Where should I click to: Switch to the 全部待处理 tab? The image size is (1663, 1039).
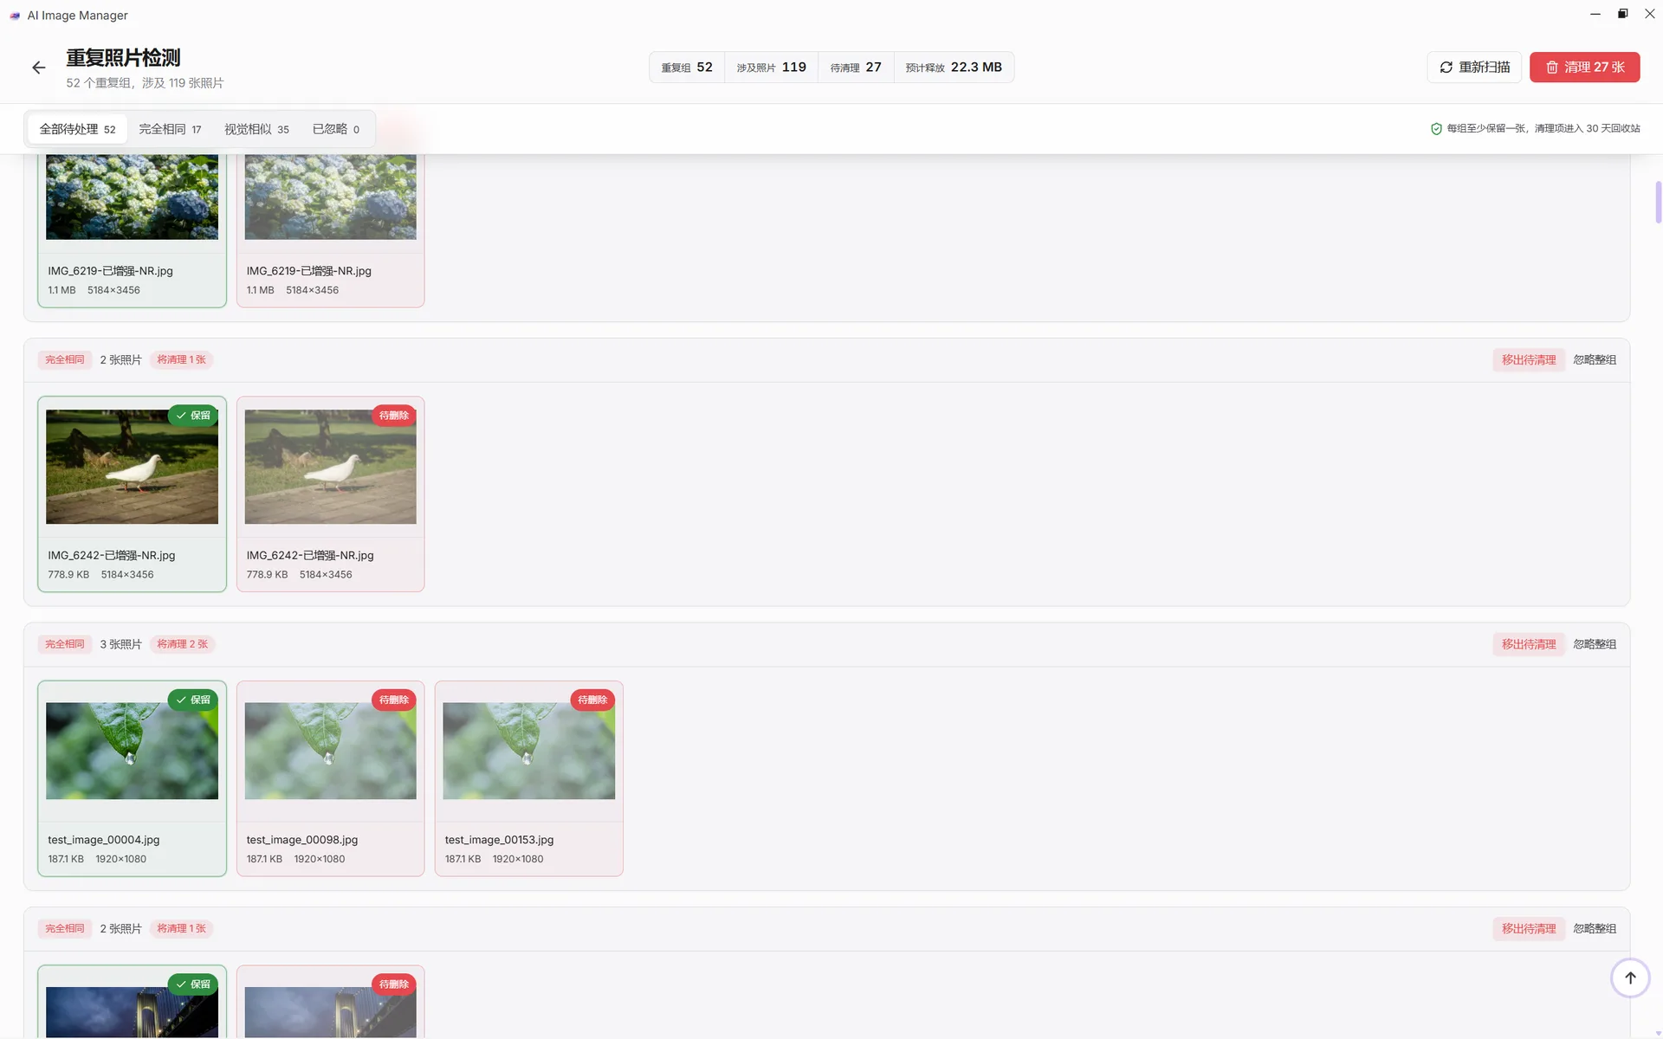77,129
